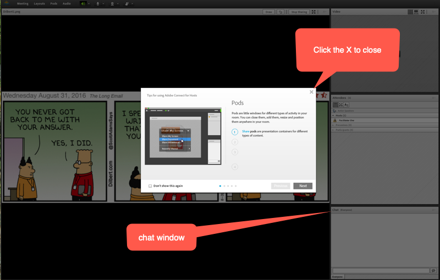Switch Video pod to grid layout
Viewport: 440px width, 280px height.
click(410, 12)
